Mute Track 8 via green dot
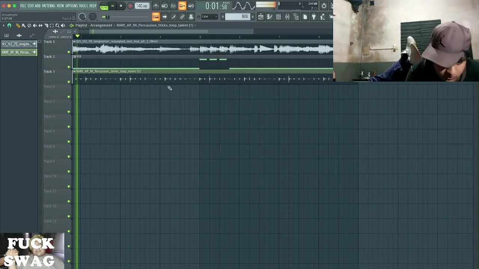This screenshot has width=479, height=269. coord(69,157)
